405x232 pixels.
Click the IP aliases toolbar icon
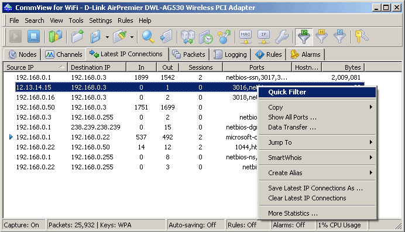click(263, 36)
